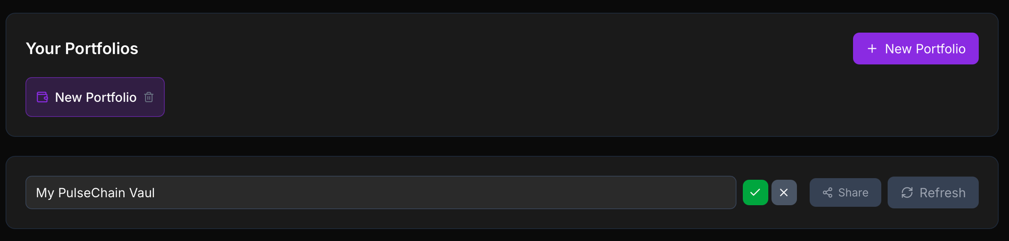Screen dimensions: 1009x241
Task: Click the 'Your Portfolios' heading
Action: 82,48
